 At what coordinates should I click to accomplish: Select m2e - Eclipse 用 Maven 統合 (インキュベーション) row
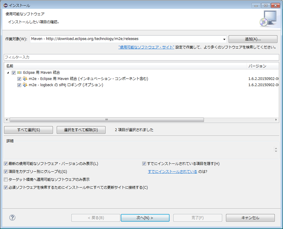[88, 79]
